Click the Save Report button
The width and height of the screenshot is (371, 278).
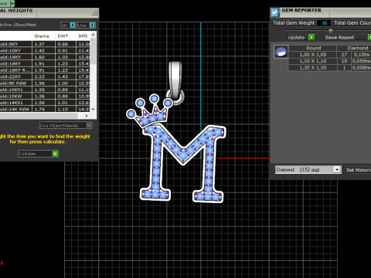pos(339,38)
